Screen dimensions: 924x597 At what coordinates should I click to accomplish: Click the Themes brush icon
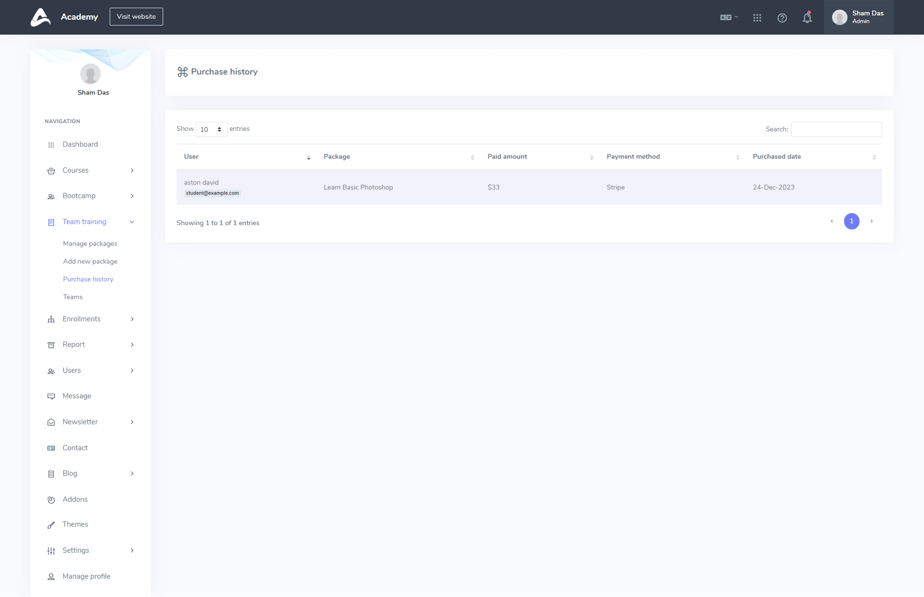tap(51, 525)
